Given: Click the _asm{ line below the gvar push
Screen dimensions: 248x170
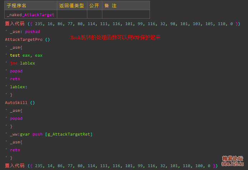Looking at the screenshot, I should [x=16, y=142].
